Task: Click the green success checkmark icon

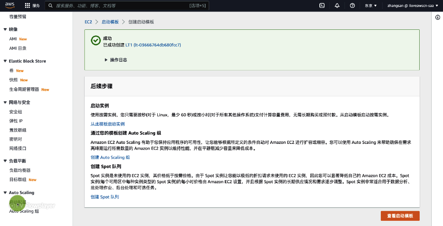Action: click(96, 40)
